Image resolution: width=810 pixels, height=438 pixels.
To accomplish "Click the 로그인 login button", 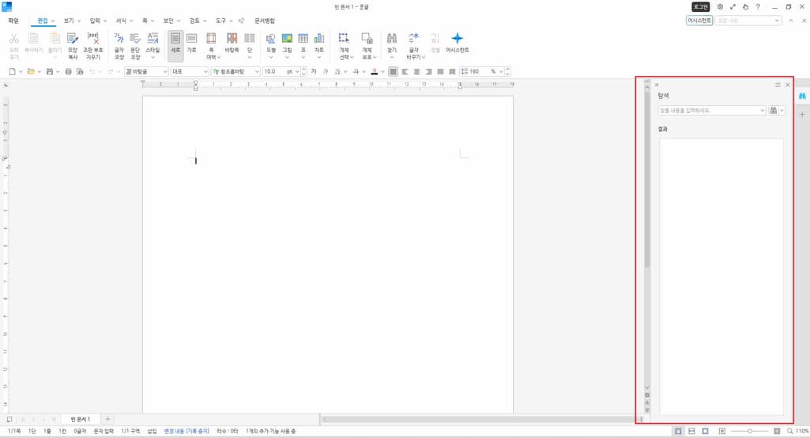I will [700, 7].
